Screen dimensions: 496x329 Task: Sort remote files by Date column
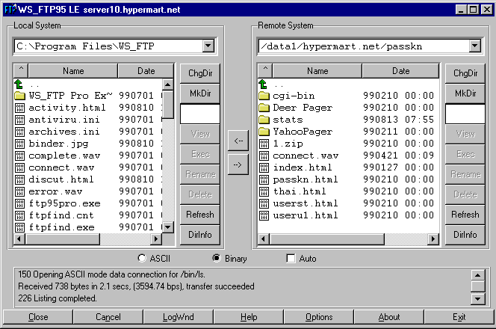[x=401, y=70]
